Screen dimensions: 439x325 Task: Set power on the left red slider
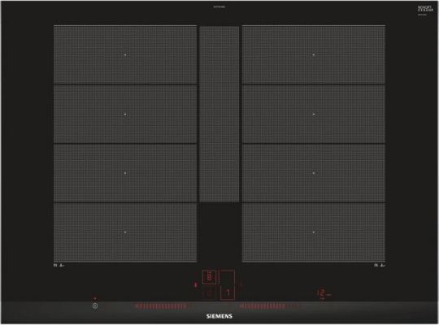[x=161, y=306]
